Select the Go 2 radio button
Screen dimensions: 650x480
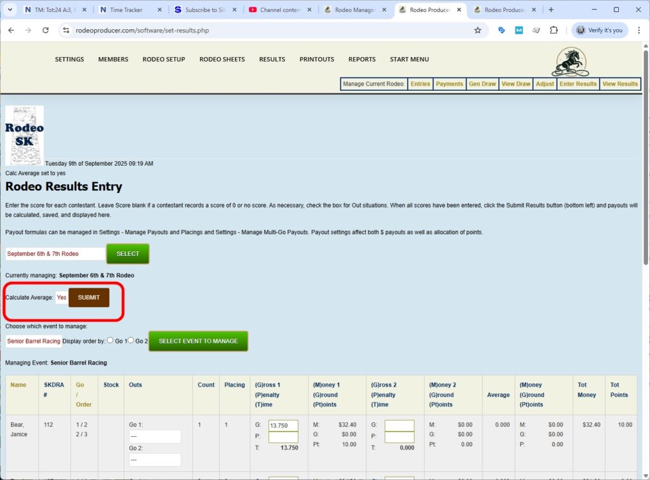pyautogui.click(x=130, y=340)
